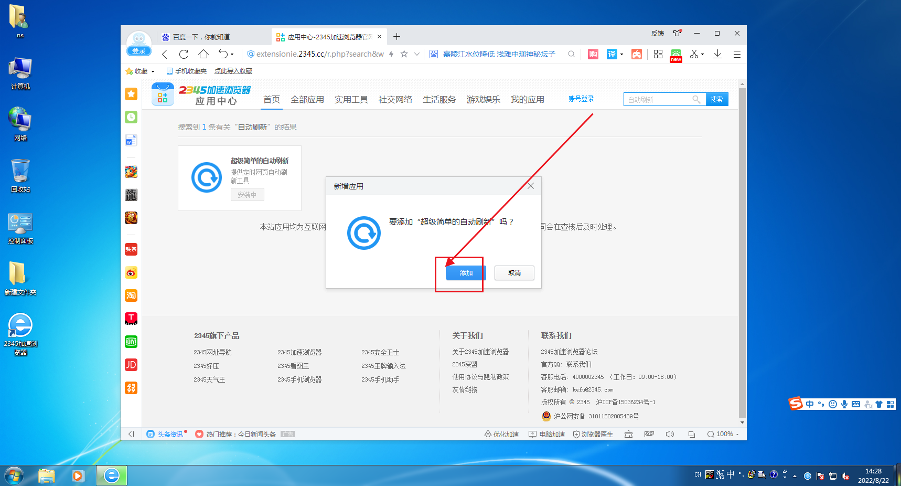Screen dimensions: 901x486
Task: Click the lightning speed-mode icon in address bar
Action: click(391, 54)
